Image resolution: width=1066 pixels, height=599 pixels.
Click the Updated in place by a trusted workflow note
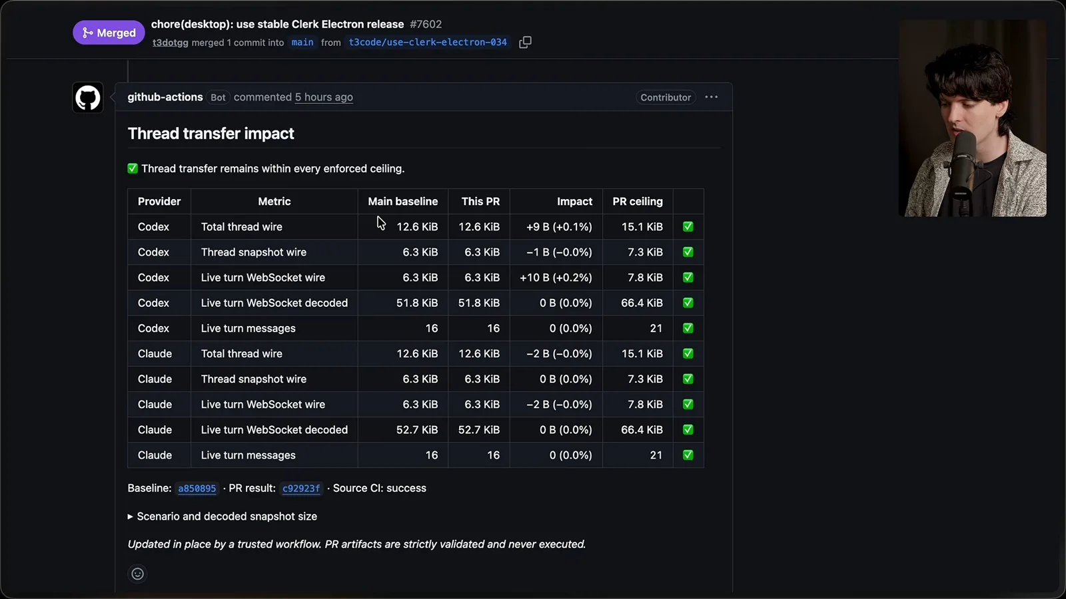pos(356,544)
